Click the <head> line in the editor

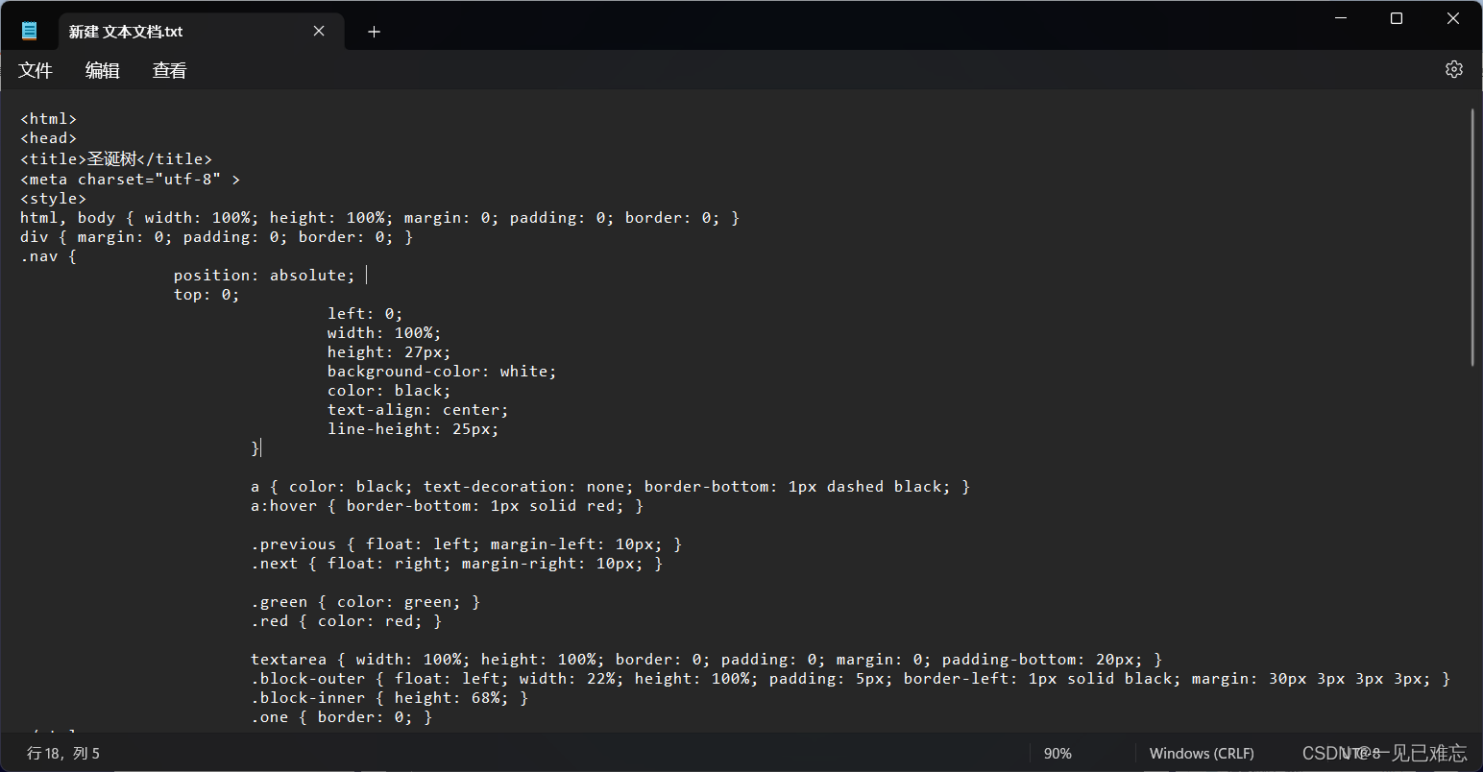[48, 138]
